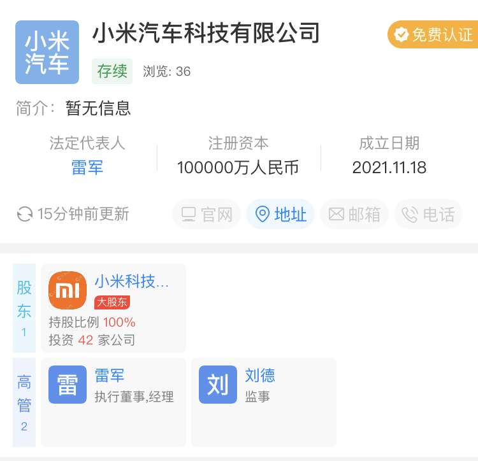Click the 存续 status tag

[x=112, y=71]
